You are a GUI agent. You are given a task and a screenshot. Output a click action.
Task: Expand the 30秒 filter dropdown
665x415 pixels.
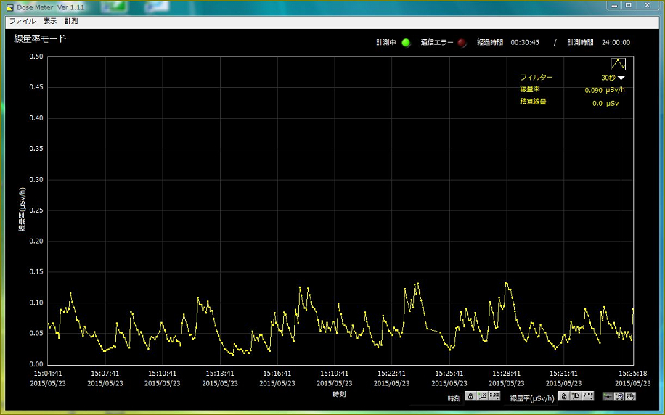621,78
